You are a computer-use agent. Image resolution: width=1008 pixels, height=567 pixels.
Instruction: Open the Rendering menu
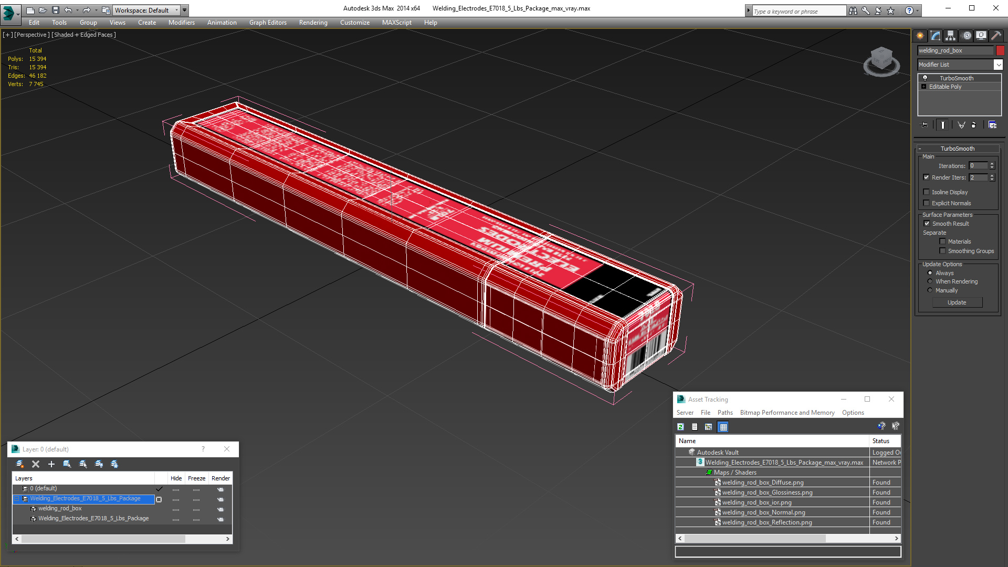tap(313, 23)
